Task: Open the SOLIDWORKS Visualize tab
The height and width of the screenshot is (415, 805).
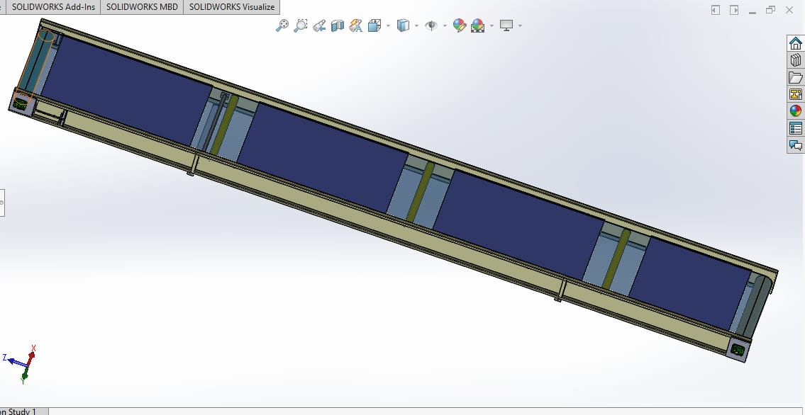Action: click(231, 7)
